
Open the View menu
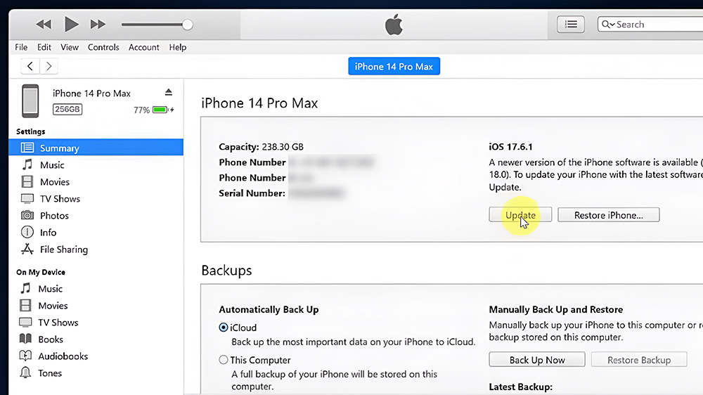tap(70, 47)
